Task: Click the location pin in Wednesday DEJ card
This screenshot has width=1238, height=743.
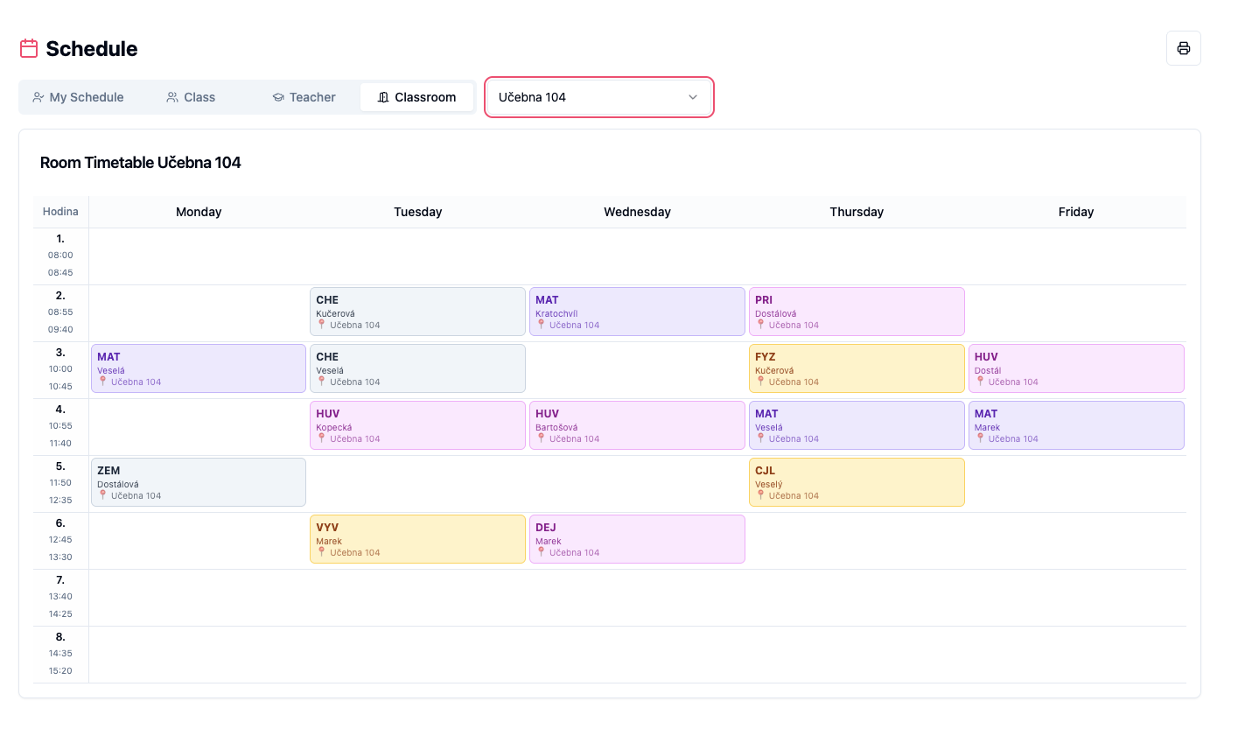Action: (541, 552)
